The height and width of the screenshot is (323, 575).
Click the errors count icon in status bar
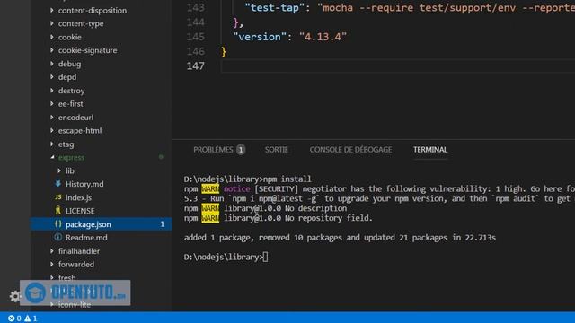[12, 319]
